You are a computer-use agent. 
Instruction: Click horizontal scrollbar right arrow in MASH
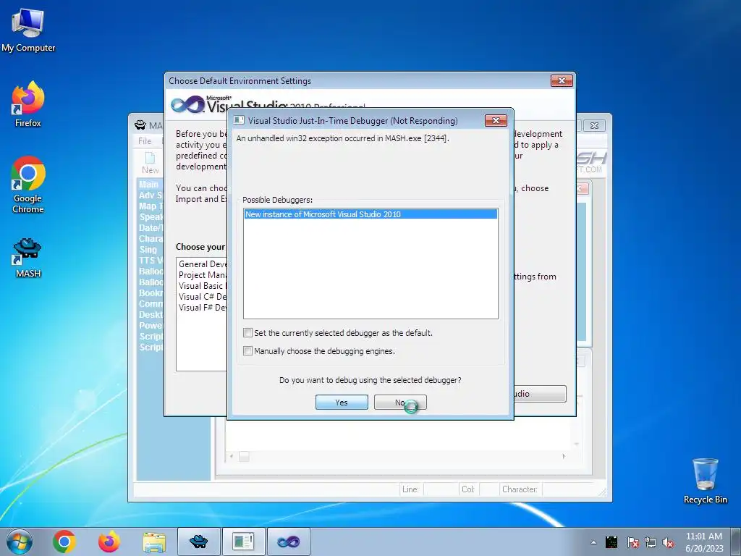(564, 456)
